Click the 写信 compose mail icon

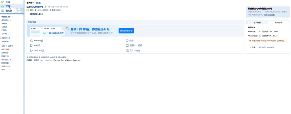pos(3,2)
